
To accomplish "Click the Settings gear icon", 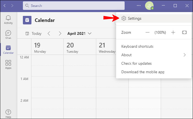I will (124, 18).
